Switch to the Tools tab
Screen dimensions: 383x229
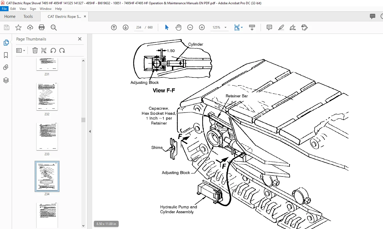(28, 16)
